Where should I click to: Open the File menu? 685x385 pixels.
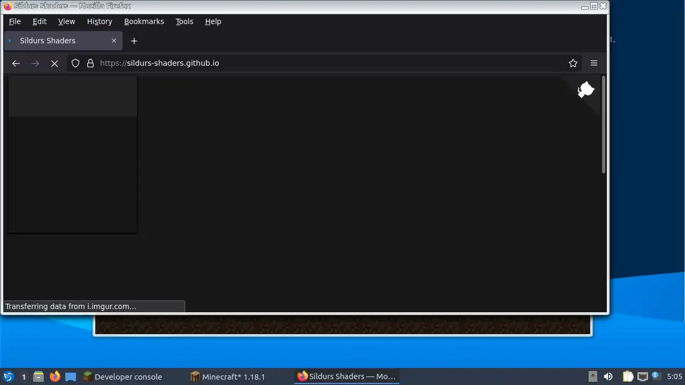coord(15,21)
